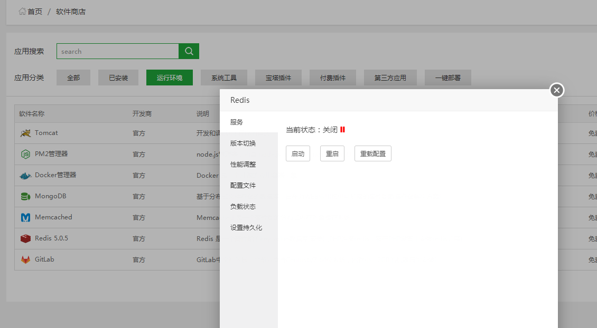Click the Tomcat name in list
Screen dimensions: 597x328
[46, 133]
